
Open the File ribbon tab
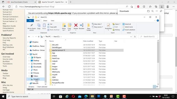coord(30,21)
